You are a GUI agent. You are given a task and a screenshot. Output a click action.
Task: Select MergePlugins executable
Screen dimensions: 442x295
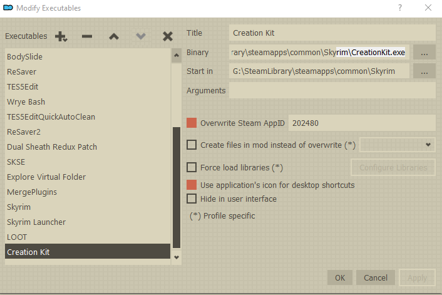click(x=88, y=192)
